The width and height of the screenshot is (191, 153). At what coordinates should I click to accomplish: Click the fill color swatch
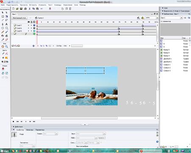click(6, 58)
